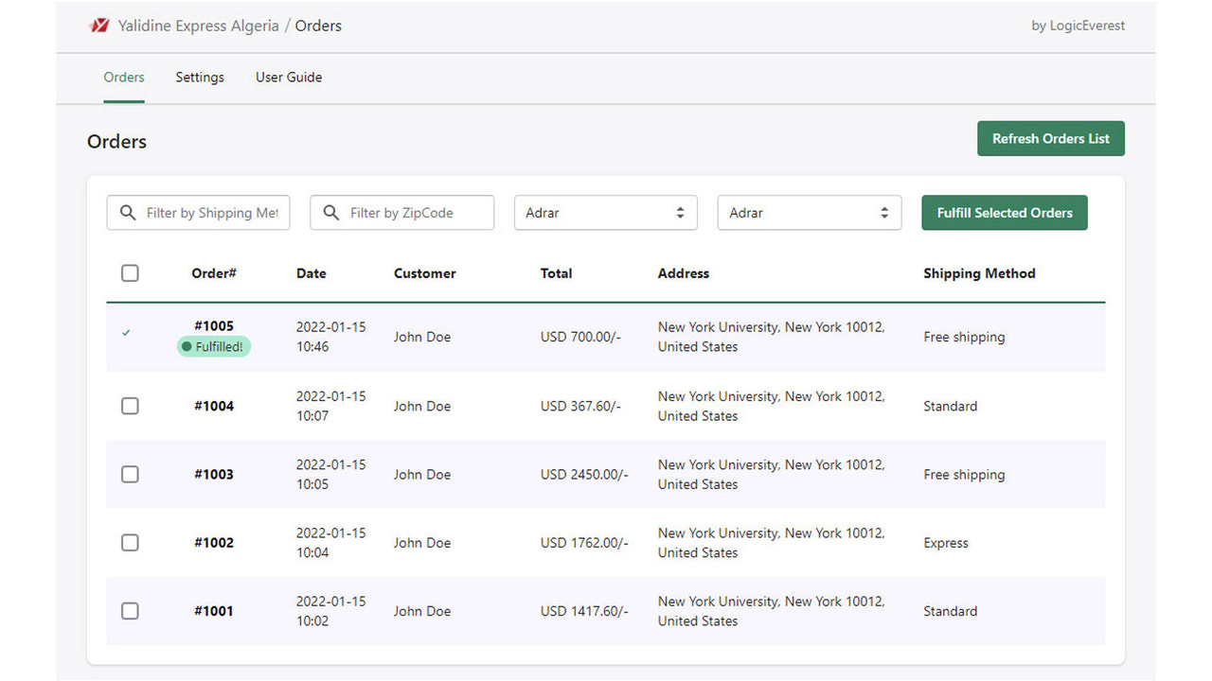Image resolution: width=1212 pixels, height=681 pixels.
Task: Click the Refresh Orders List button
Action: [x=1051, y=138]
